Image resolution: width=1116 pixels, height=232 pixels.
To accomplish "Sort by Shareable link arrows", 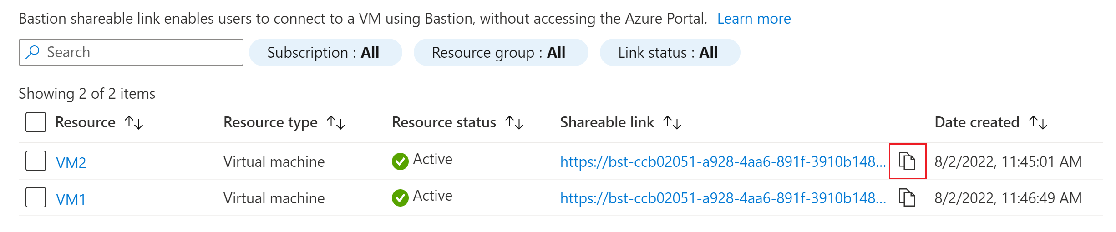I will coord(672,122).
